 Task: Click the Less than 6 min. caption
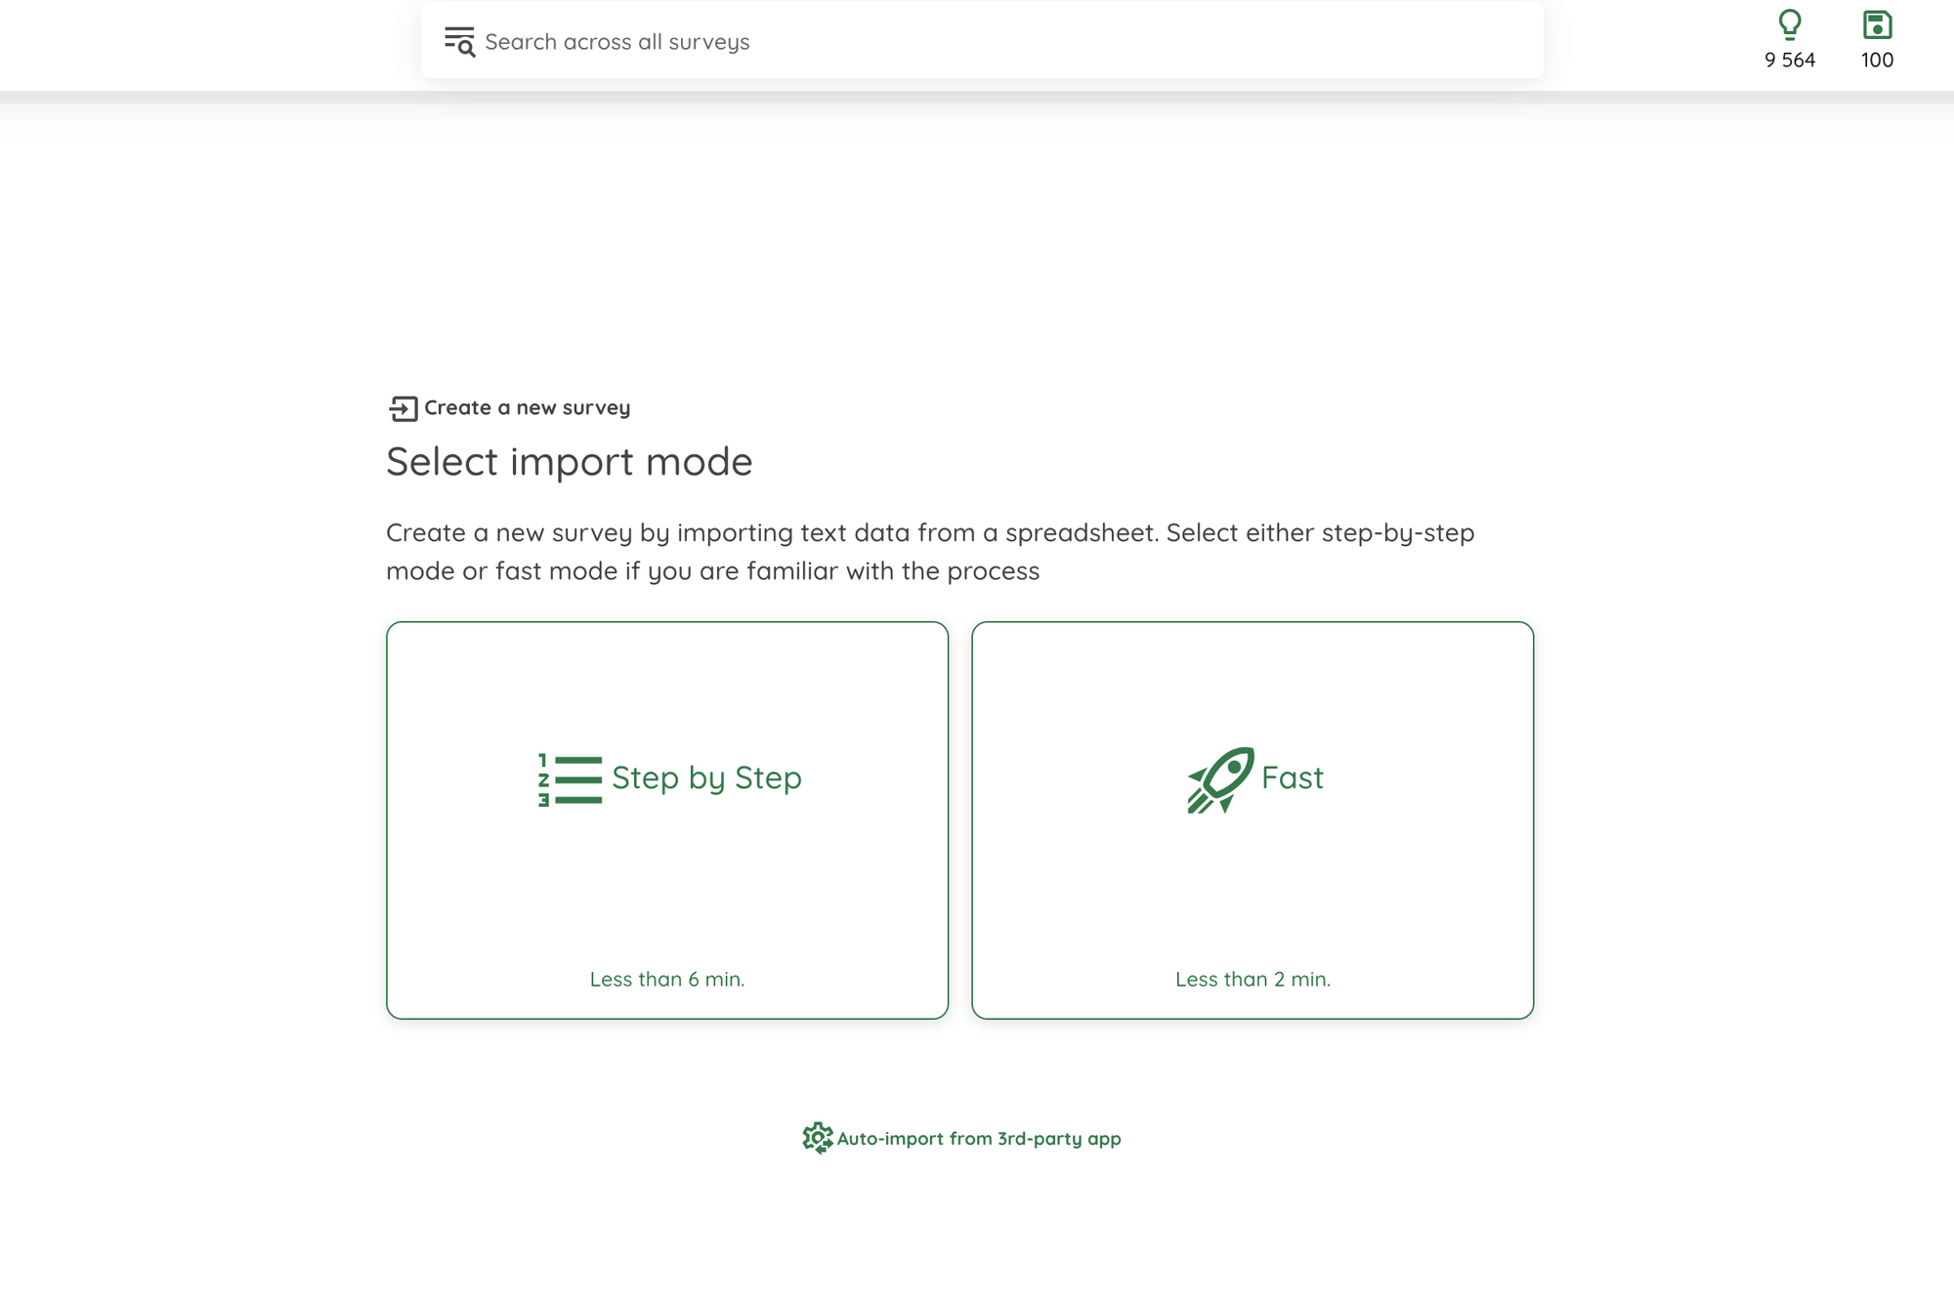coord(667,980)
